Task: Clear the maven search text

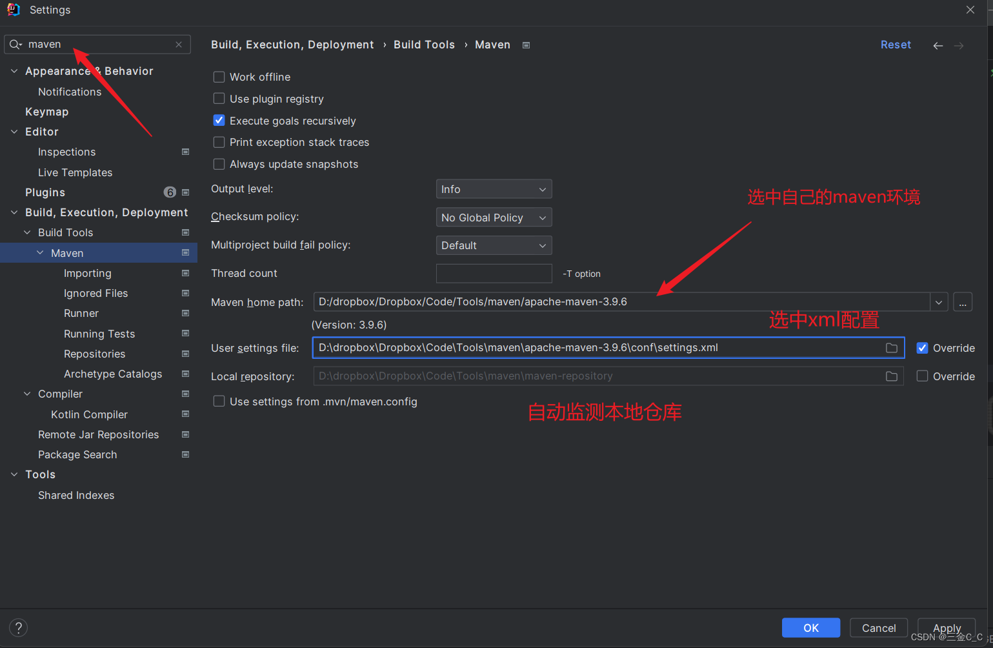Action: tap(179, 45)
